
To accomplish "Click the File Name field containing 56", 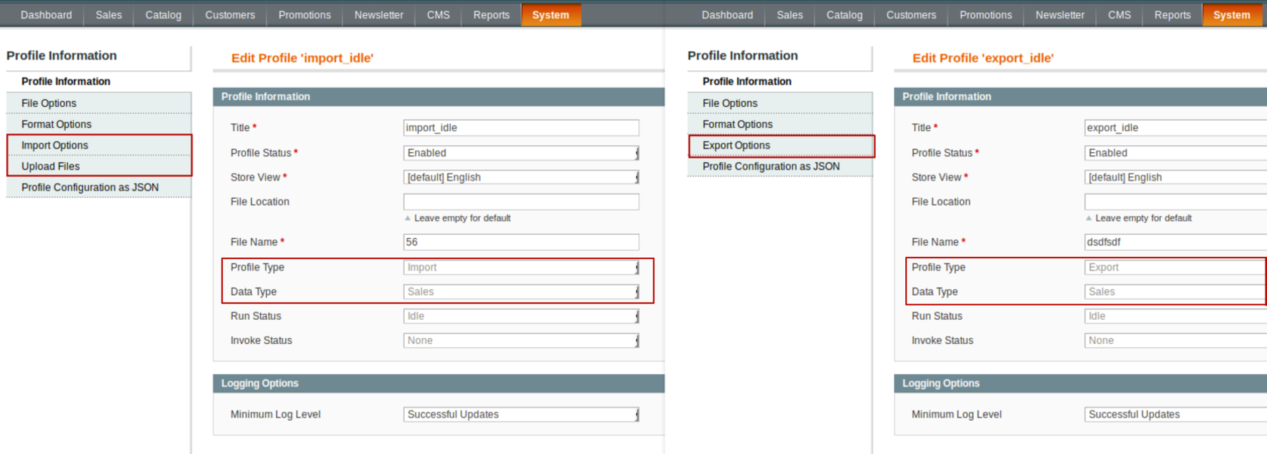I will [x=521, y=242].
